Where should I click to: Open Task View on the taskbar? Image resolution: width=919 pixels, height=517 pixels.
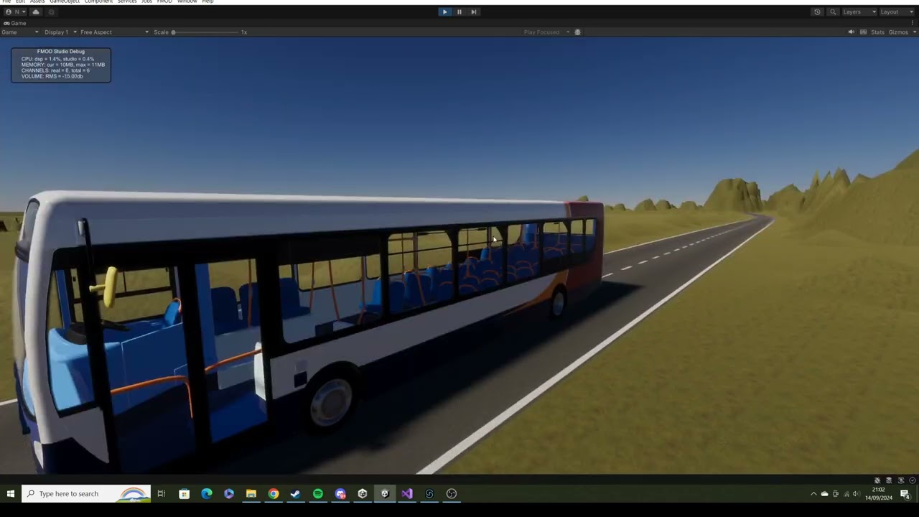tap(162, 494)
